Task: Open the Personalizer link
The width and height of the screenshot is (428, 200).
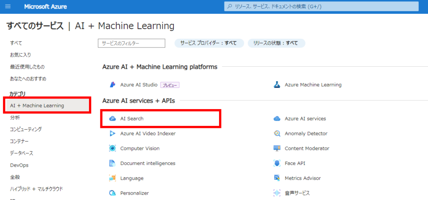Action: tap(135, 193)
